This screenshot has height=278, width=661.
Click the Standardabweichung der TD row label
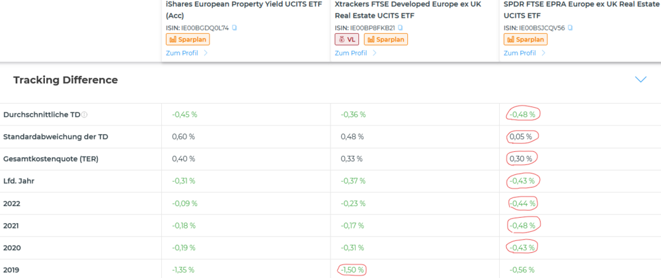56,137
